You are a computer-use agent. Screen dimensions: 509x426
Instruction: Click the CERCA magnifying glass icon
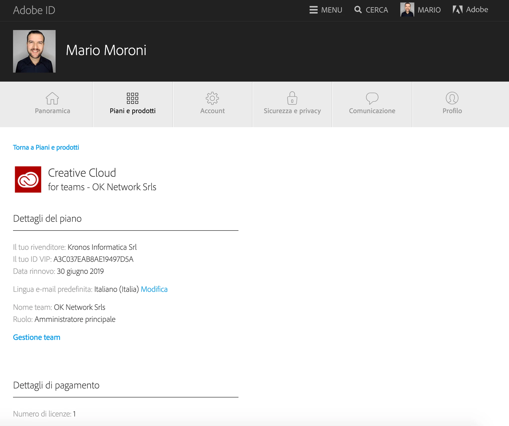click(x=358, y=10)
